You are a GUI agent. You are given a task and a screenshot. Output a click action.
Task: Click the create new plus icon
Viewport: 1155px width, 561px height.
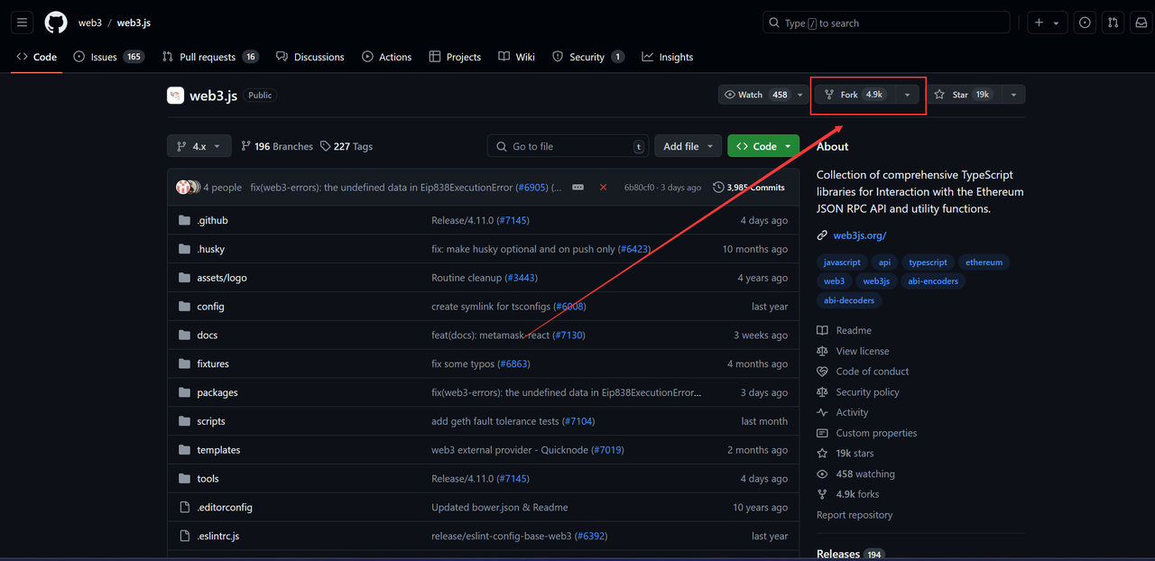pos(1039,23)
